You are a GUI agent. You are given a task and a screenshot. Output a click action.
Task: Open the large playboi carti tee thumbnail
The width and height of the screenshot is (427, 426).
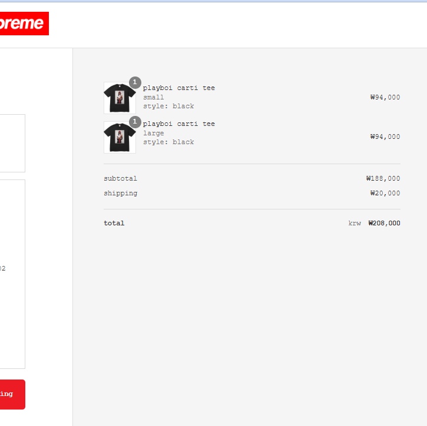point(120,137)
